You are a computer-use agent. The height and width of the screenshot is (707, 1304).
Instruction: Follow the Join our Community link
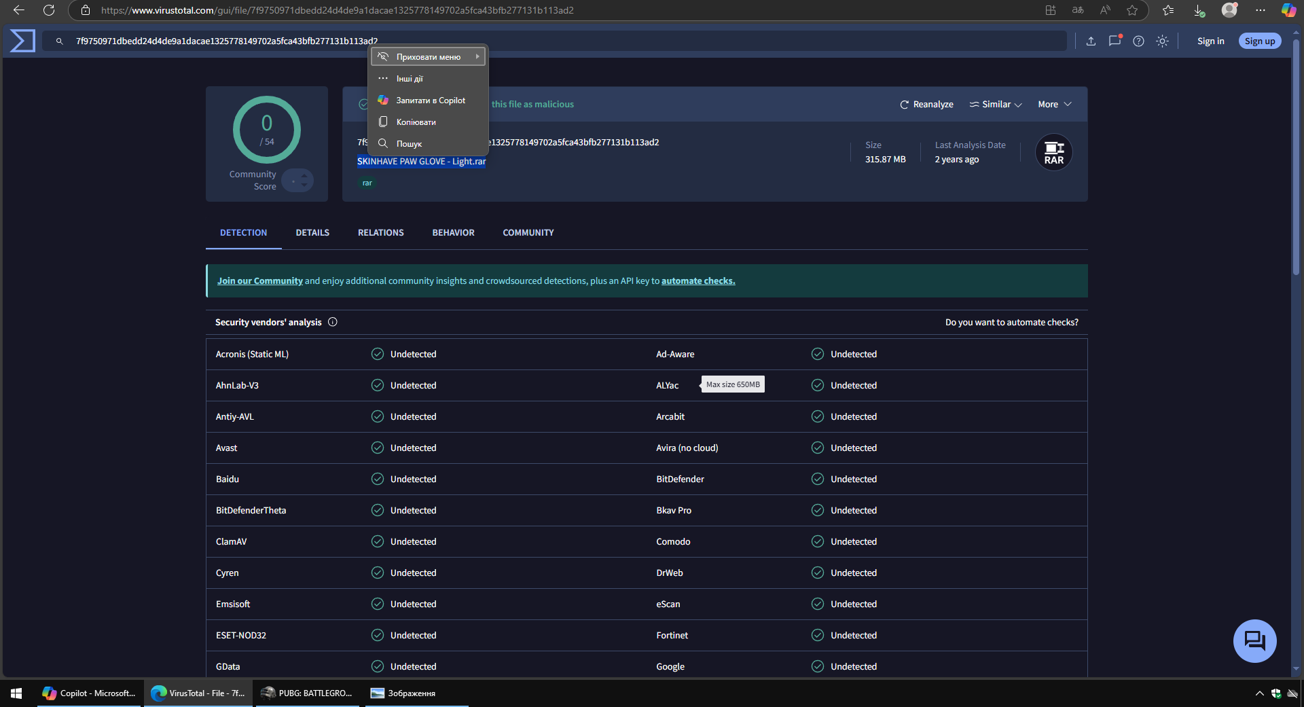(260, 281)
